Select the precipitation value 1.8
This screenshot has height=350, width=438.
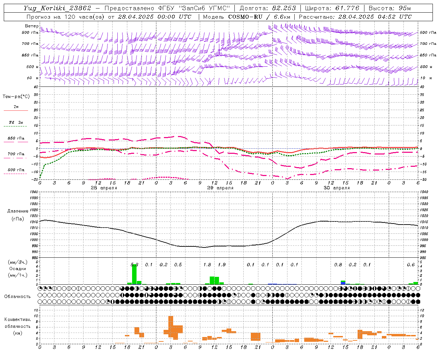point(207,265)
